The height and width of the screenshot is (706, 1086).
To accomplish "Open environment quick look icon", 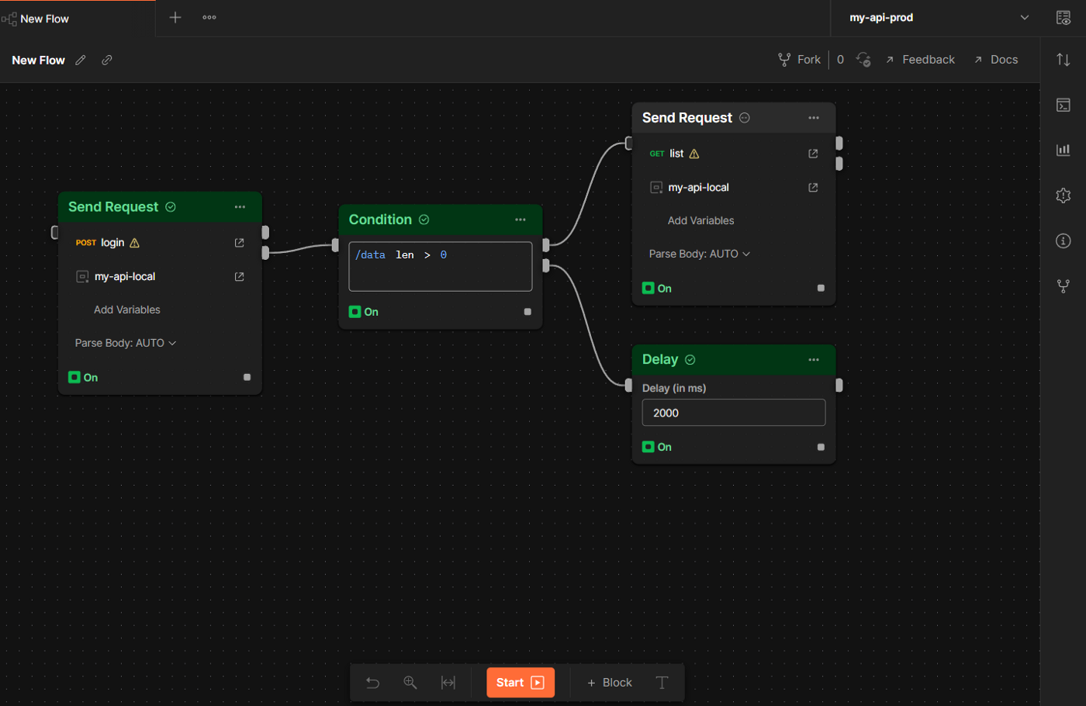I will click(x=1064, y=17).
